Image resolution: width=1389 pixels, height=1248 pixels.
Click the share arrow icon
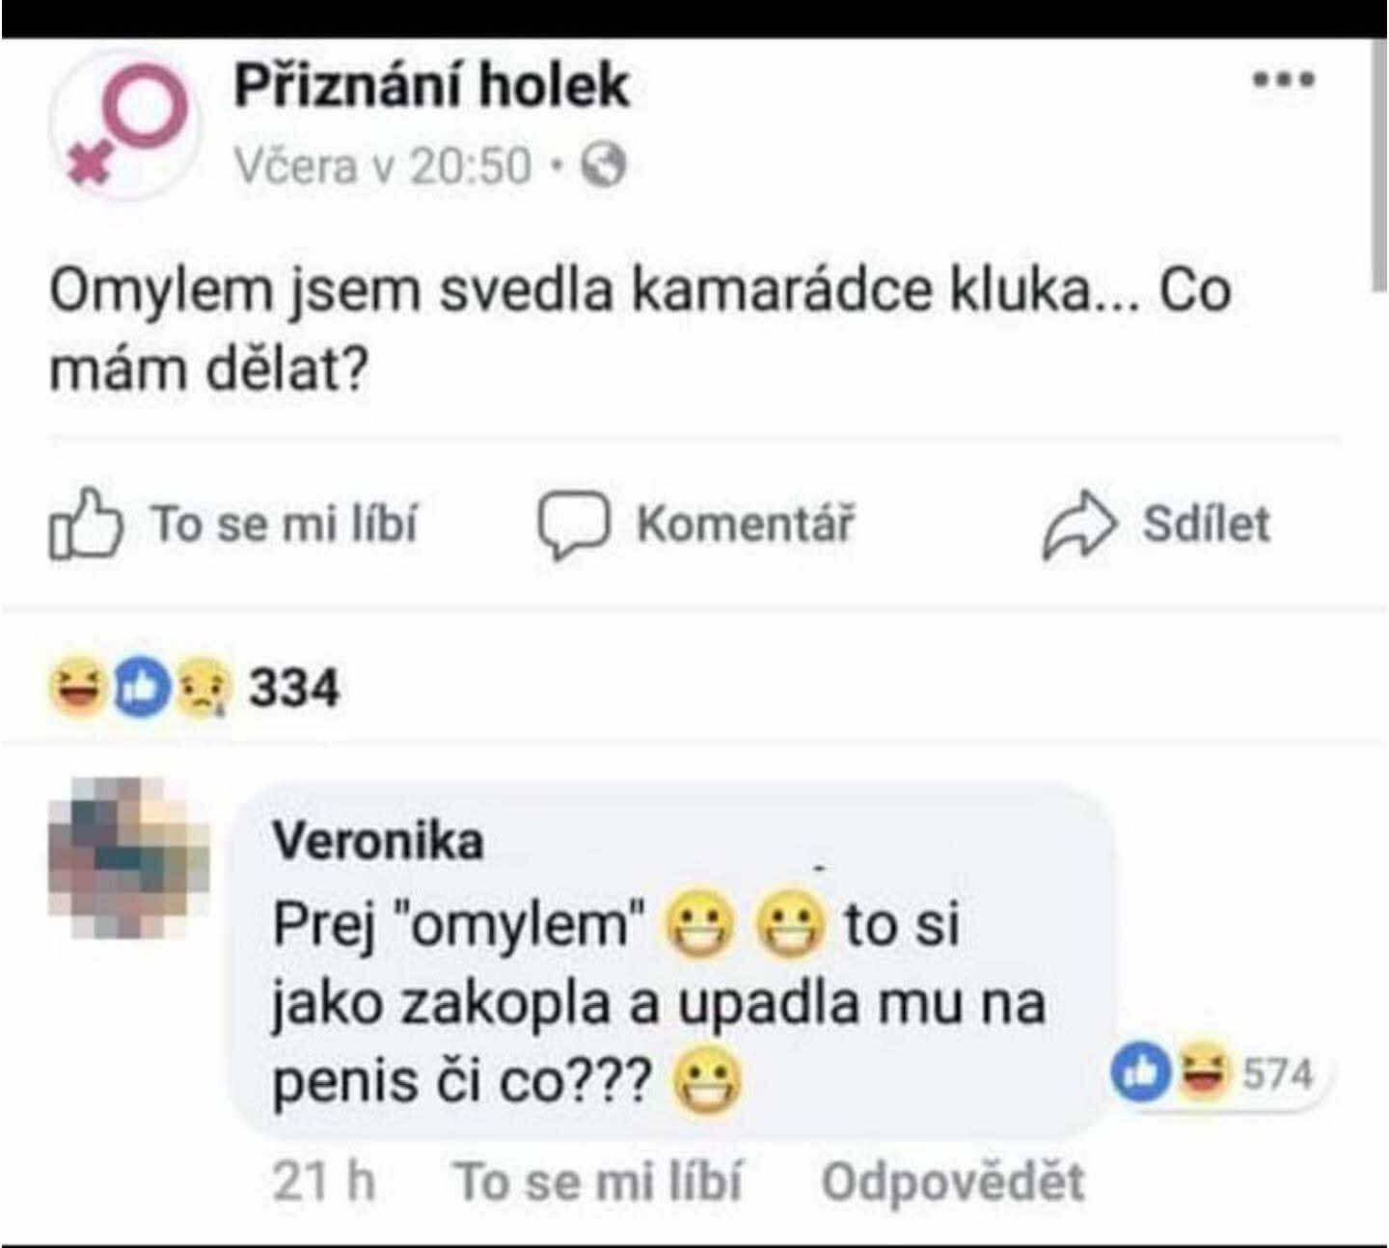(x=1079, y=524)
